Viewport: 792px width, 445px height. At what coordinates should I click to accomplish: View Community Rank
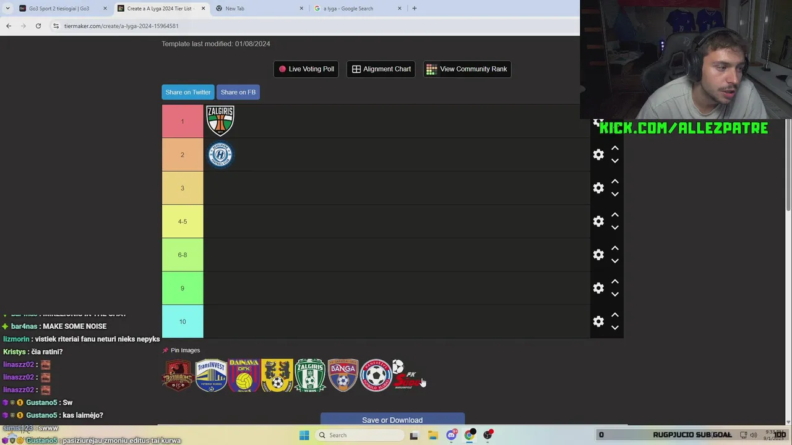click(x=467, y=69)
